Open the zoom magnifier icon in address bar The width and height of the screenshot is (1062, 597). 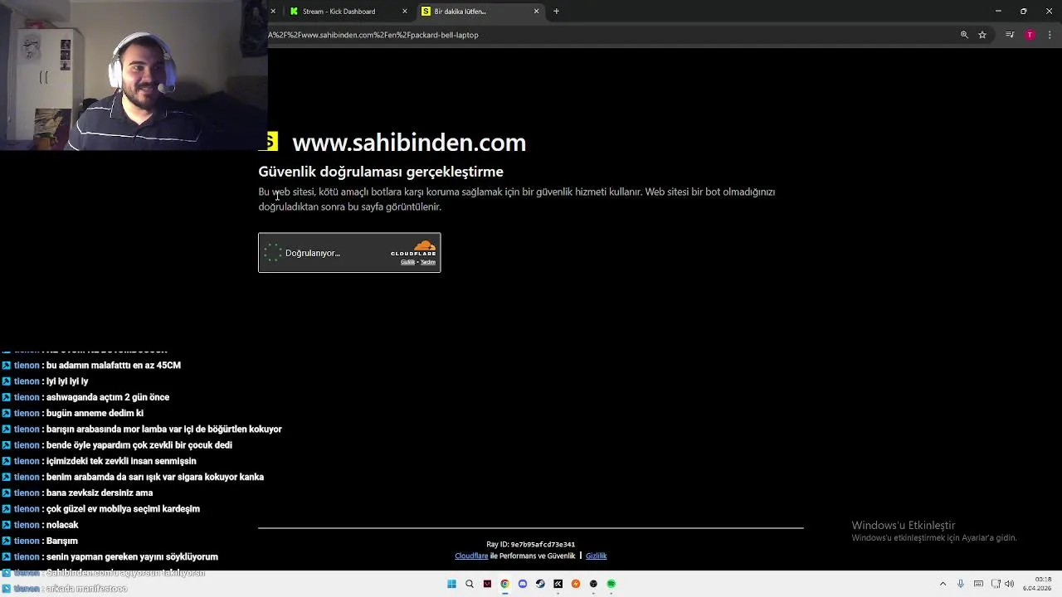point(964,35)
